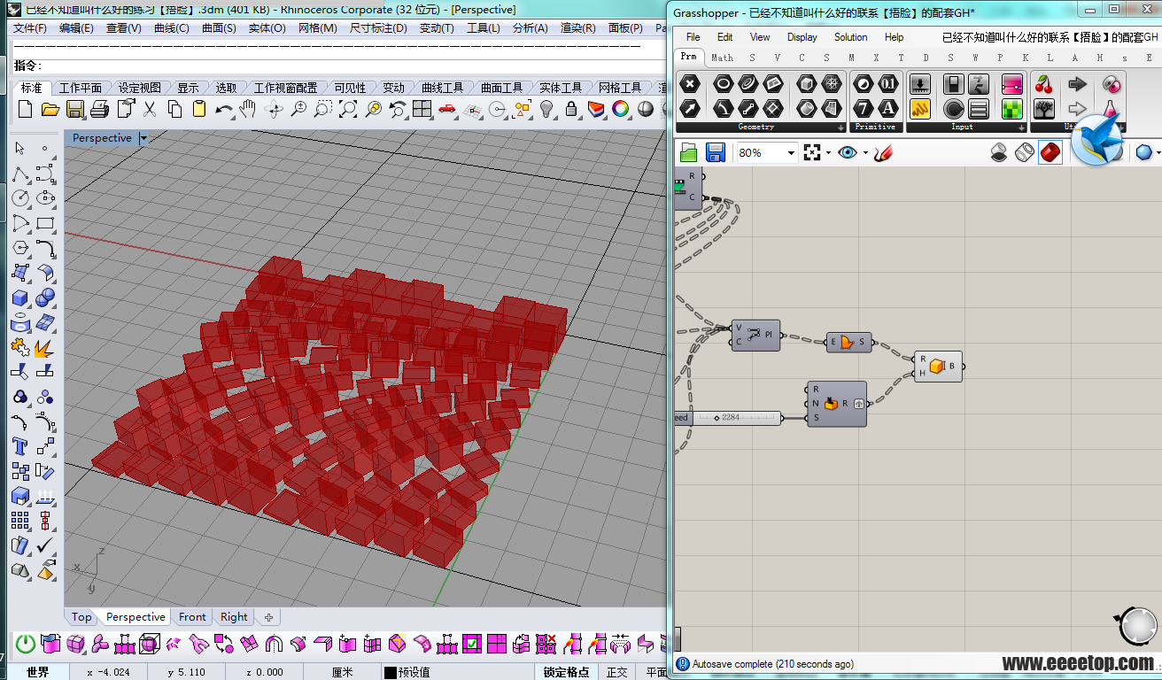The height and width of the screenshot is (680, 1162).
Task: Enable shaded red preview mode
Action: click(1050, 153)
